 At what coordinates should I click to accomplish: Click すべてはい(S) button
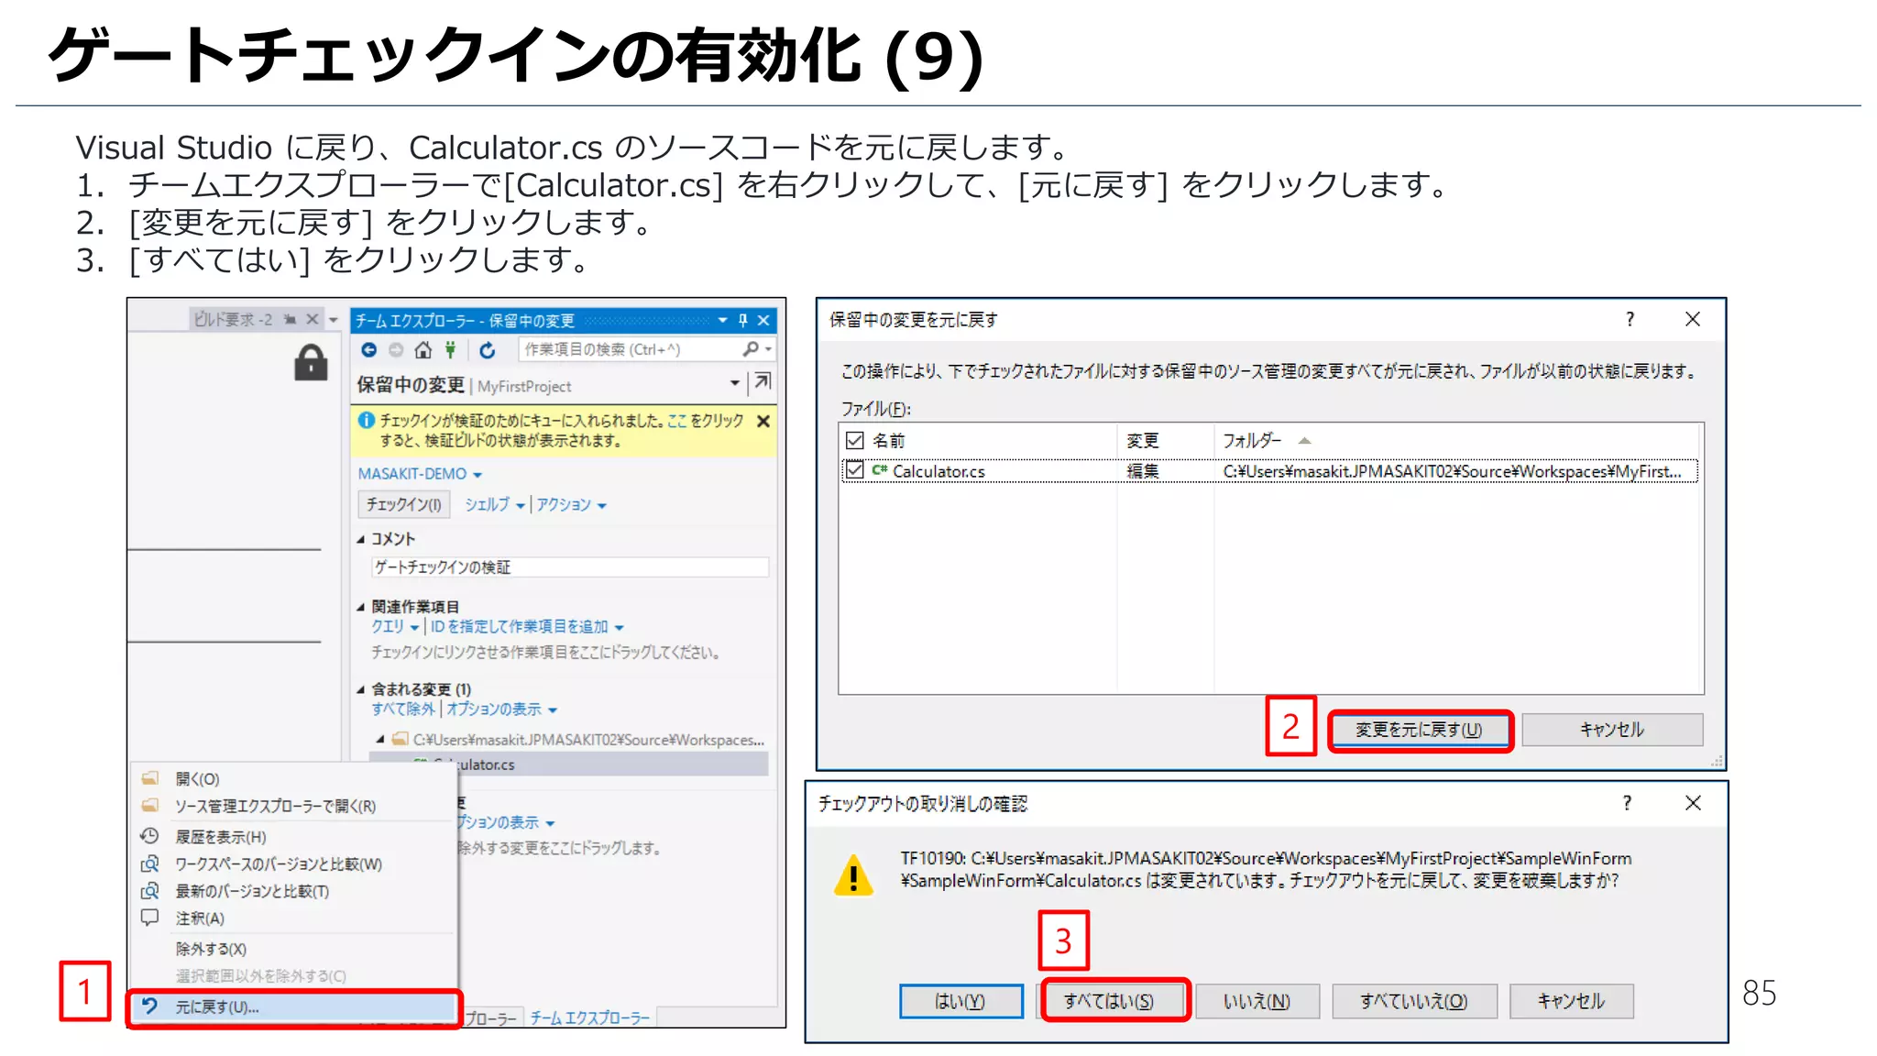(1109, 1001)
